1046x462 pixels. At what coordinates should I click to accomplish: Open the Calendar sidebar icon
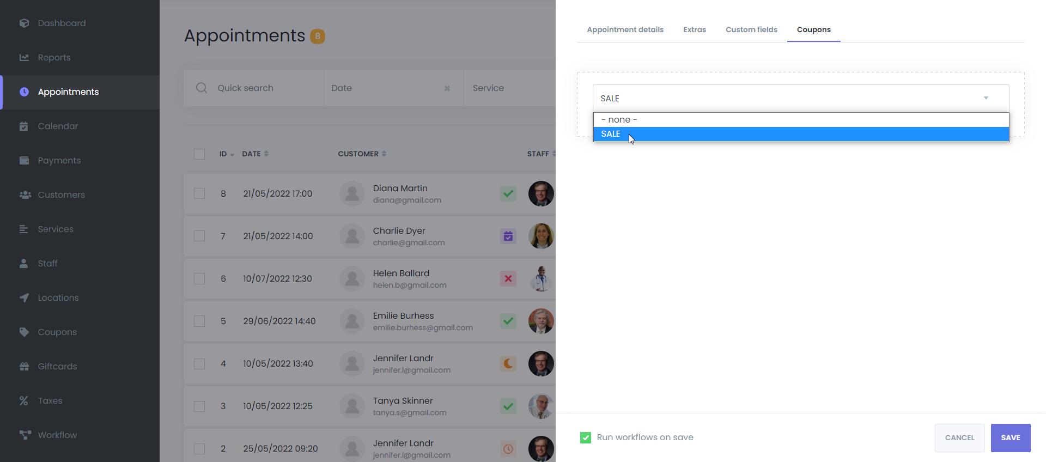[x=24, y=126]
